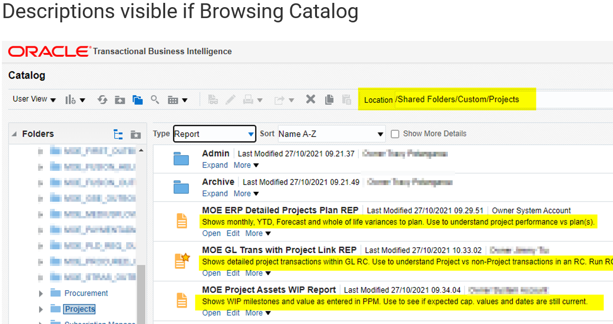Click the MOE ERP Detailed Projects Plan report icon
The height and width of the screenshot is (324, 613).
[x=182, y=221]
